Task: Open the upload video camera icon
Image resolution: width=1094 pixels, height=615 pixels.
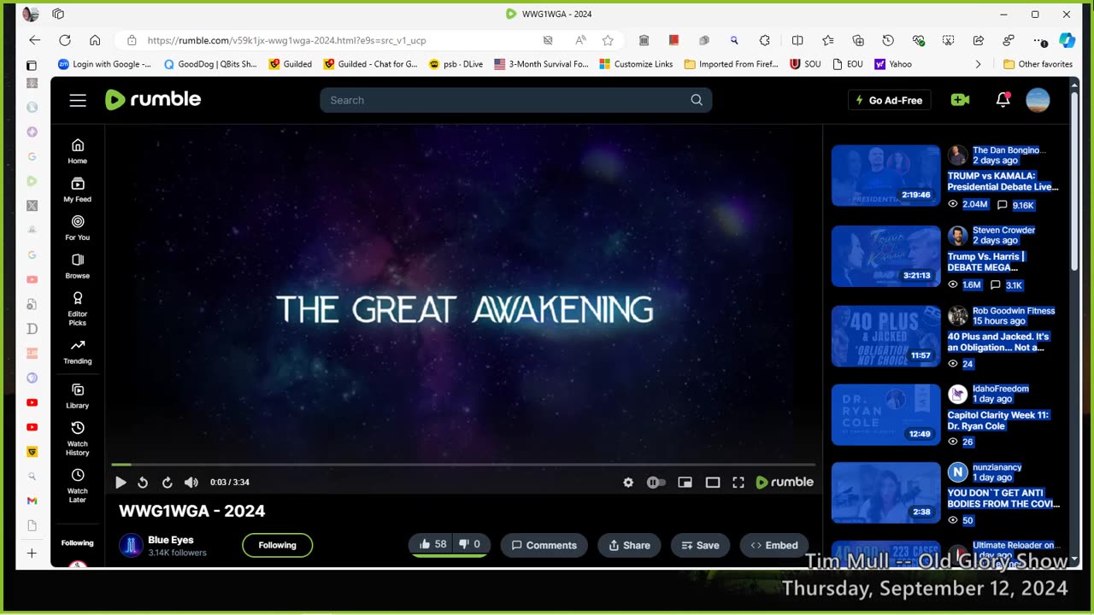Action: coord(960,100)
